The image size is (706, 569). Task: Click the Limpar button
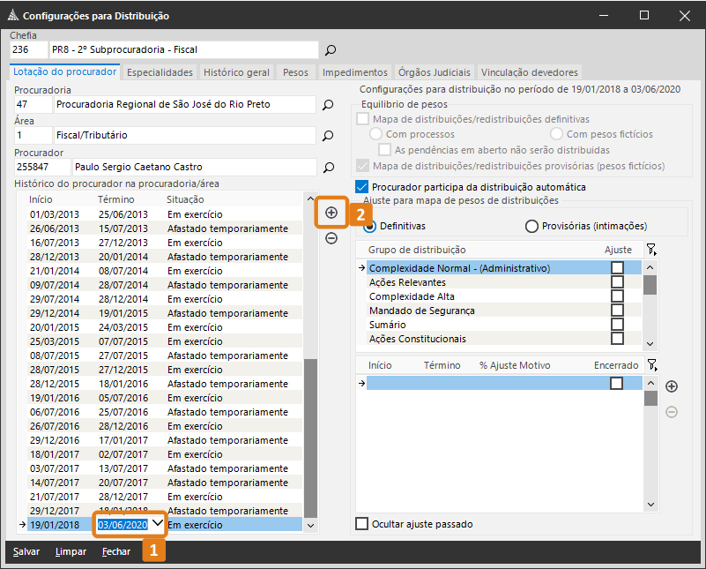pos(71,551)
